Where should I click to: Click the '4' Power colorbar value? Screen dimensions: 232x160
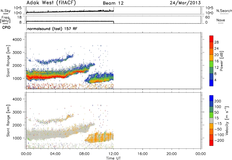(215, 80)
